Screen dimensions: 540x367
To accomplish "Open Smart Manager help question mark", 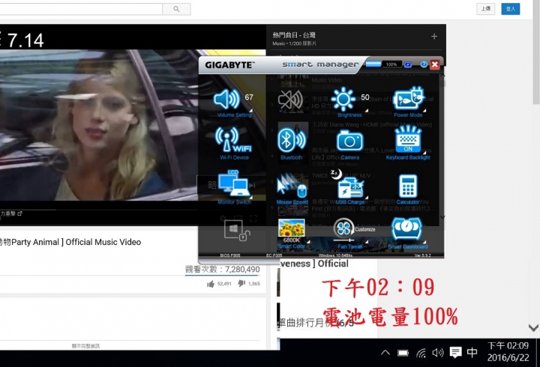I will pos(424,64).
